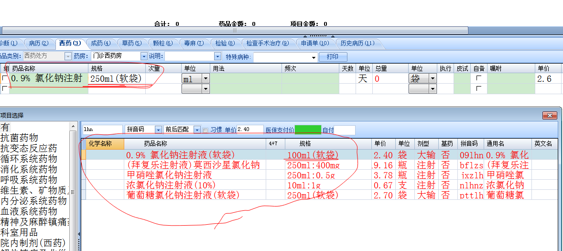Expand the 说明 dropdown
This screenshot has height=251, width=563.
pyautogui.click(x=217, y=56)
